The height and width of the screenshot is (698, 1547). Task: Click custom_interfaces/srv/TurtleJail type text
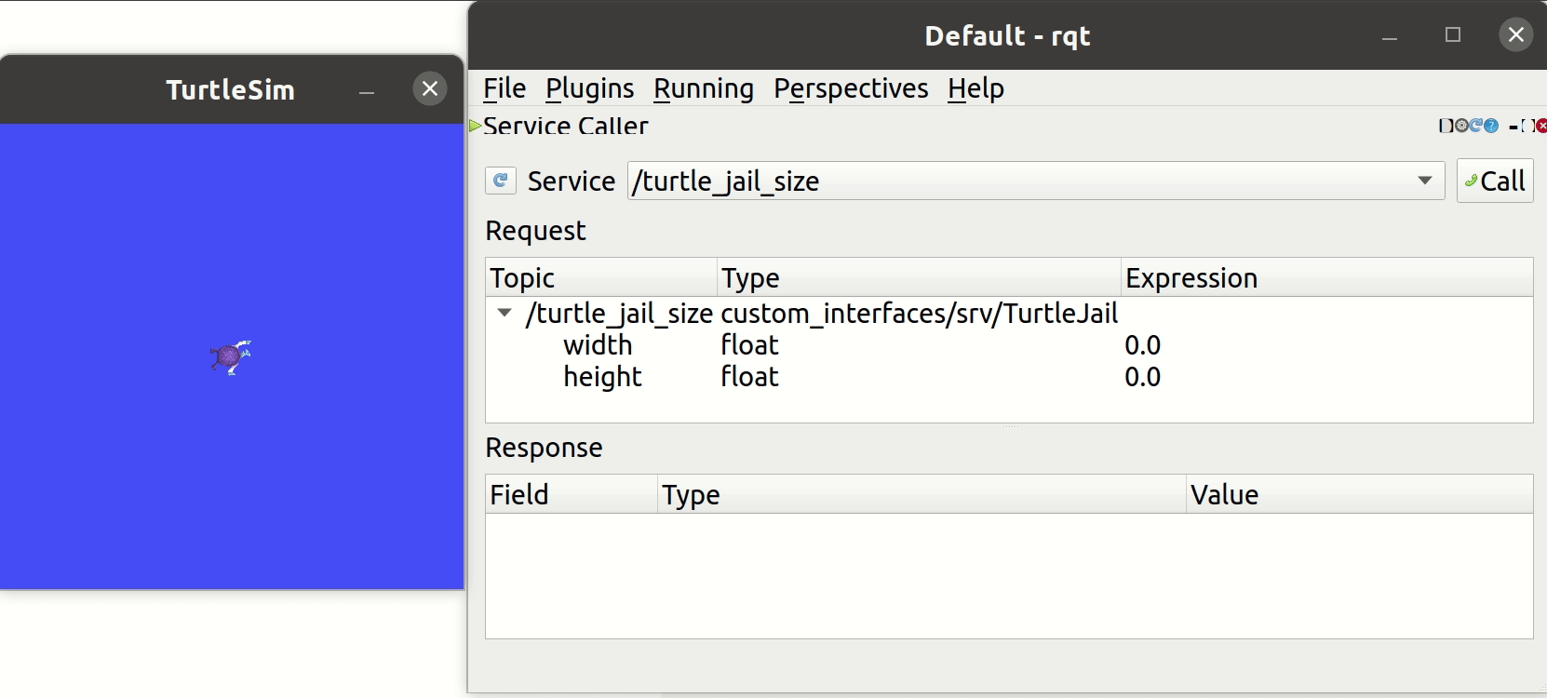(919, 314)
